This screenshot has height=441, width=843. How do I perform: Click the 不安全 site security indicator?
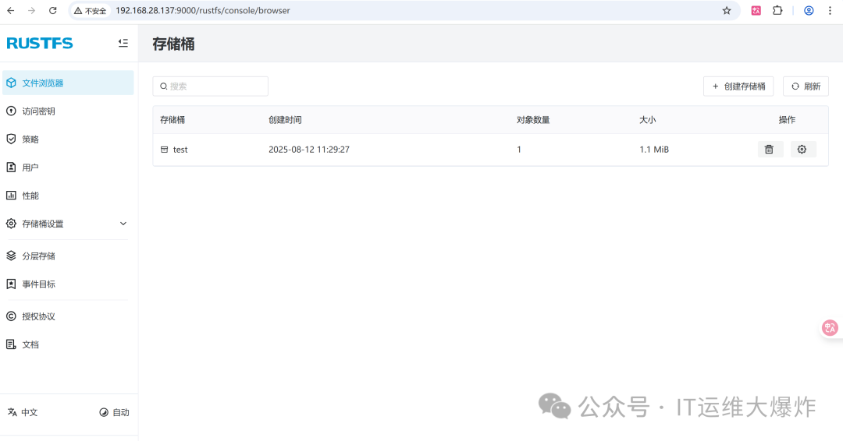91,11
